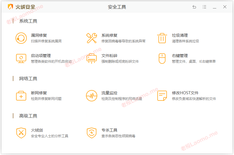Click the 修改HOST文件 note icon
Image resolution: width=234 pixels, height=155 pixels.
[x=162, y=96]
